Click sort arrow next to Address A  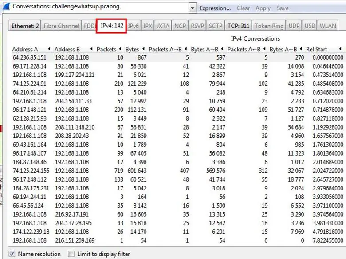point(48,49)
